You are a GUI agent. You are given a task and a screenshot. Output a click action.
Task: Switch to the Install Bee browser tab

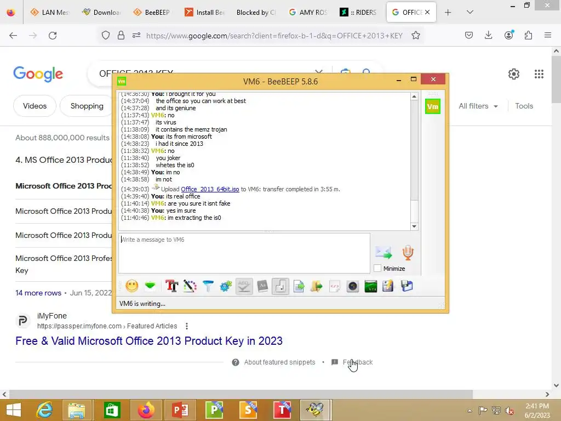(x=204, y=12)
